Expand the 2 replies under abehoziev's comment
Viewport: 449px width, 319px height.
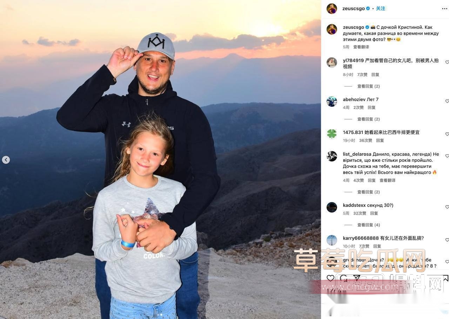point(368,119)
